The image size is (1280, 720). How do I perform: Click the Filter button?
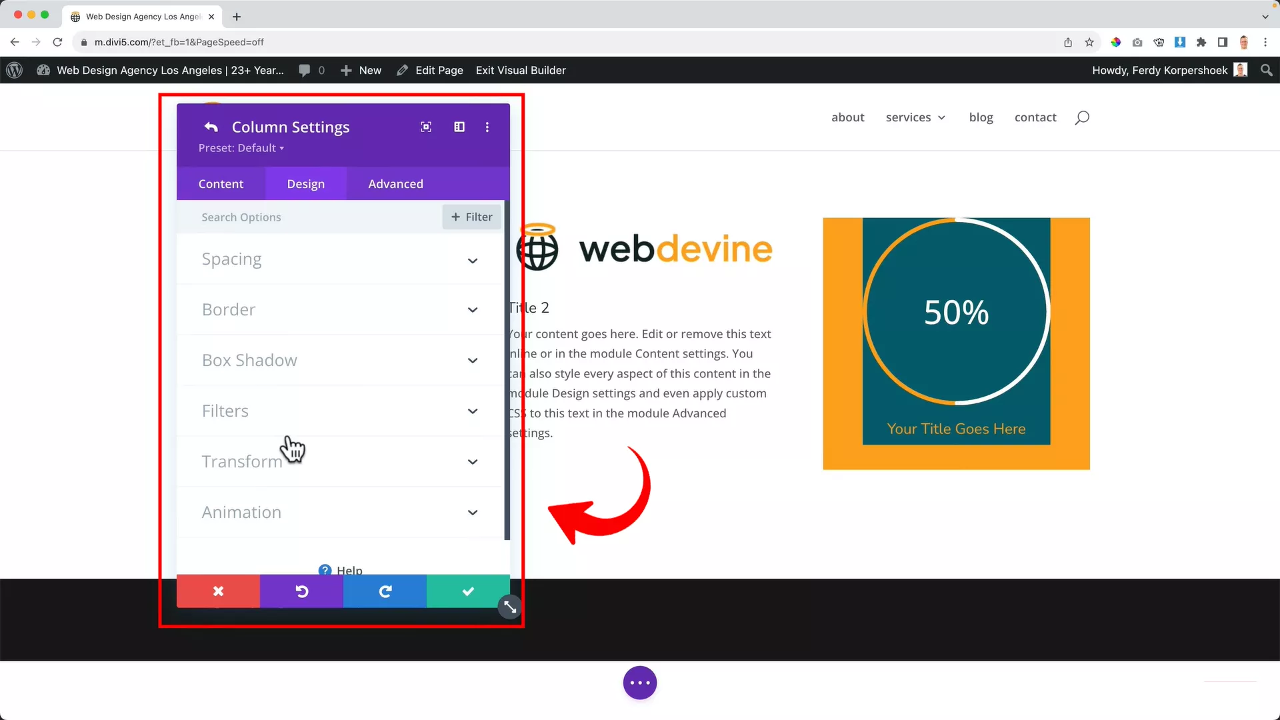(x=471, y=217)
